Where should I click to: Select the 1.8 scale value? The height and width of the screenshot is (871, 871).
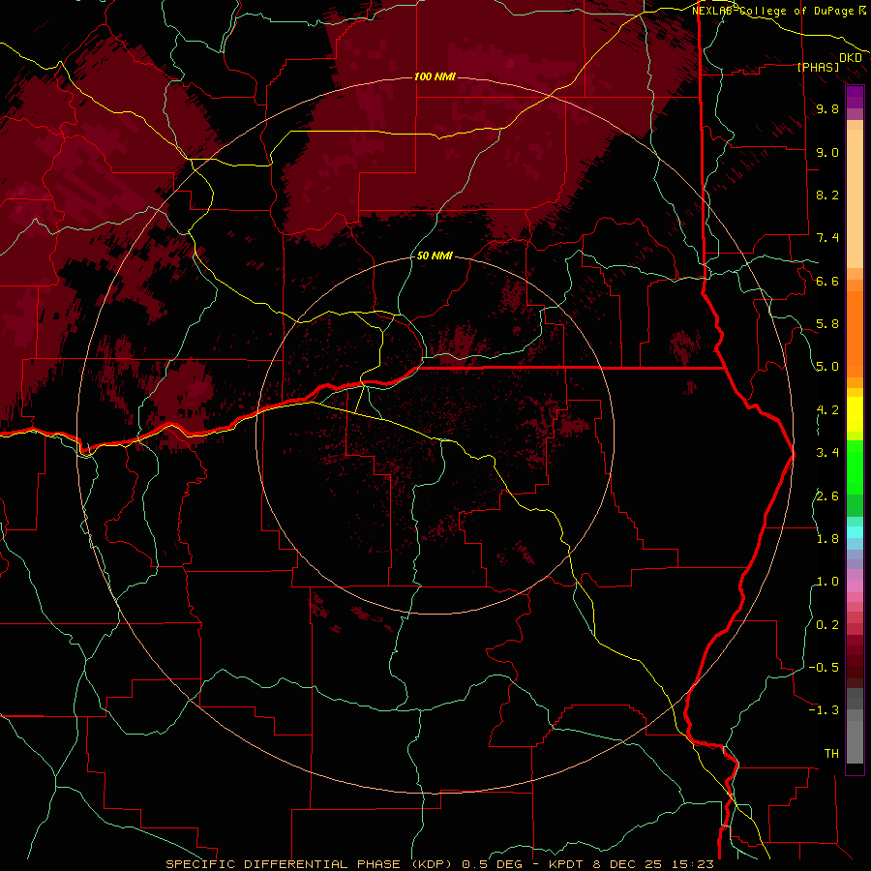[827, 539]
